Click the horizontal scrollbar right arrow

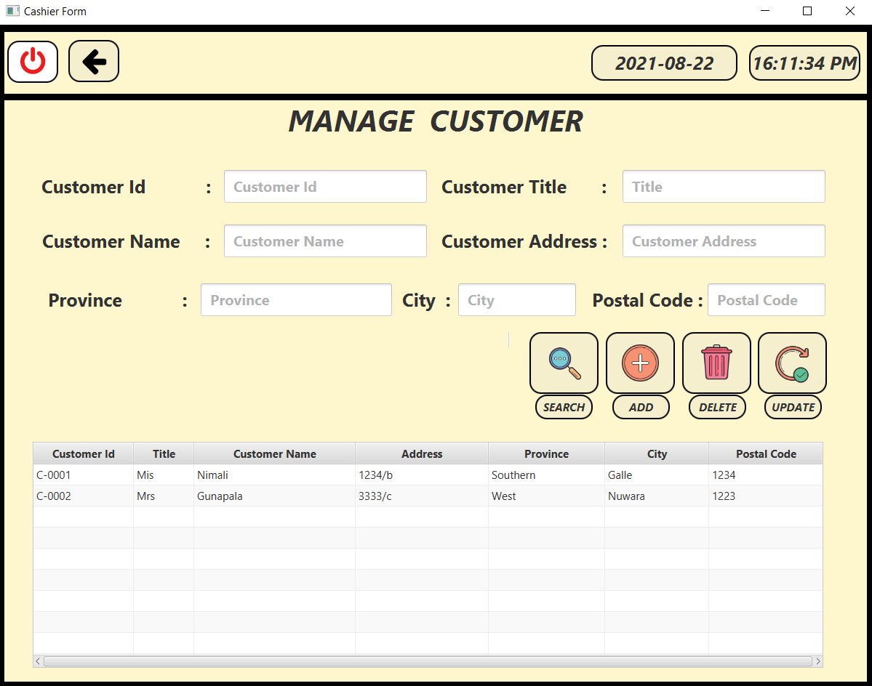click(817, 661)
